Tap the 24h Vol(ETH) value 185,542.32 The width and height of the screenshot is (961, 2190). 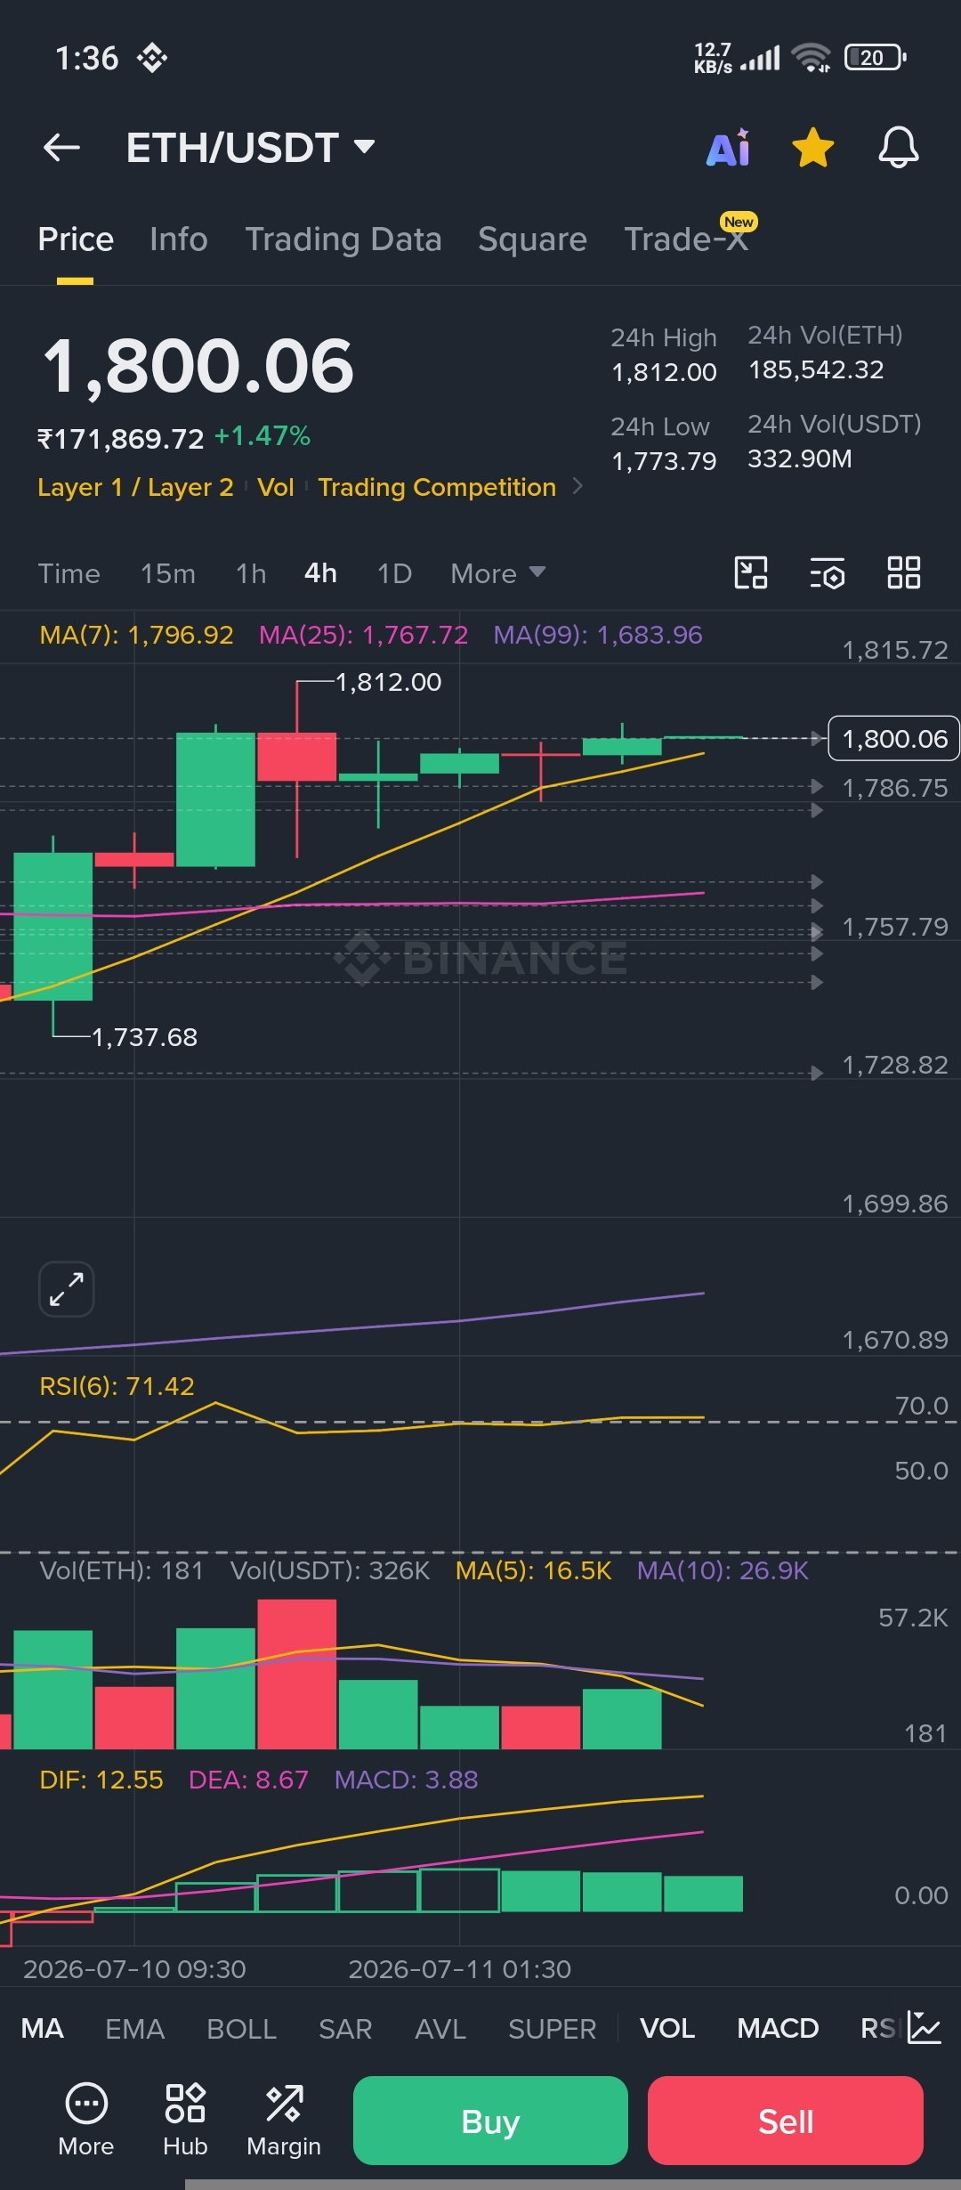click(816, 369)
